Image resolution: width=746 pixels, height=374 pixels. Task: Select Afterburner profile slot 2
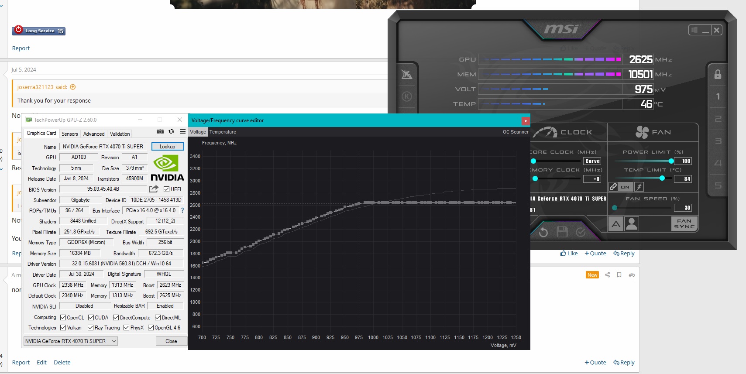718,119
